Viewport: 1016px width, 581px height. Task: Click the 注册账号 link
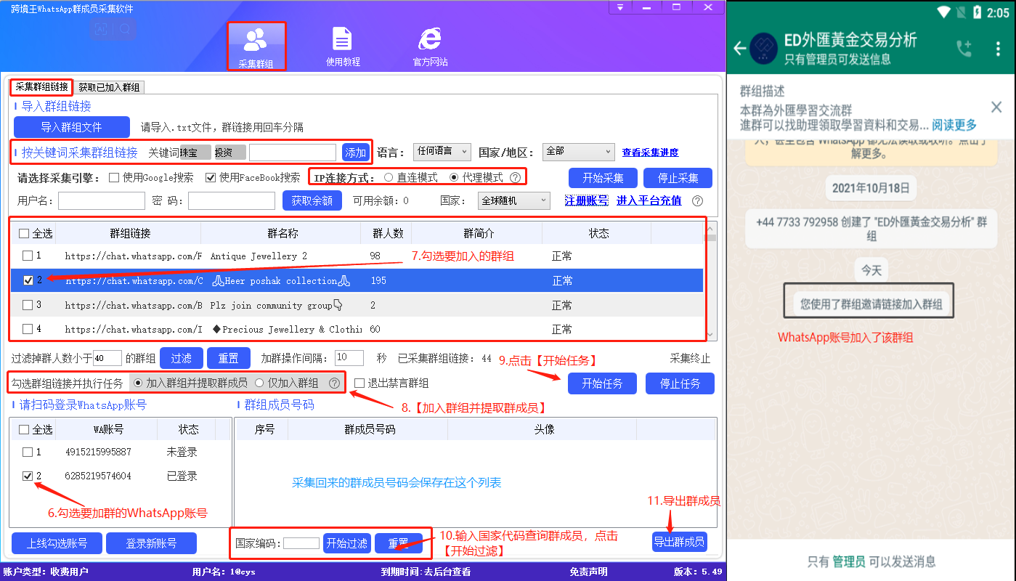pyautogui.click(x=586, y=200)
